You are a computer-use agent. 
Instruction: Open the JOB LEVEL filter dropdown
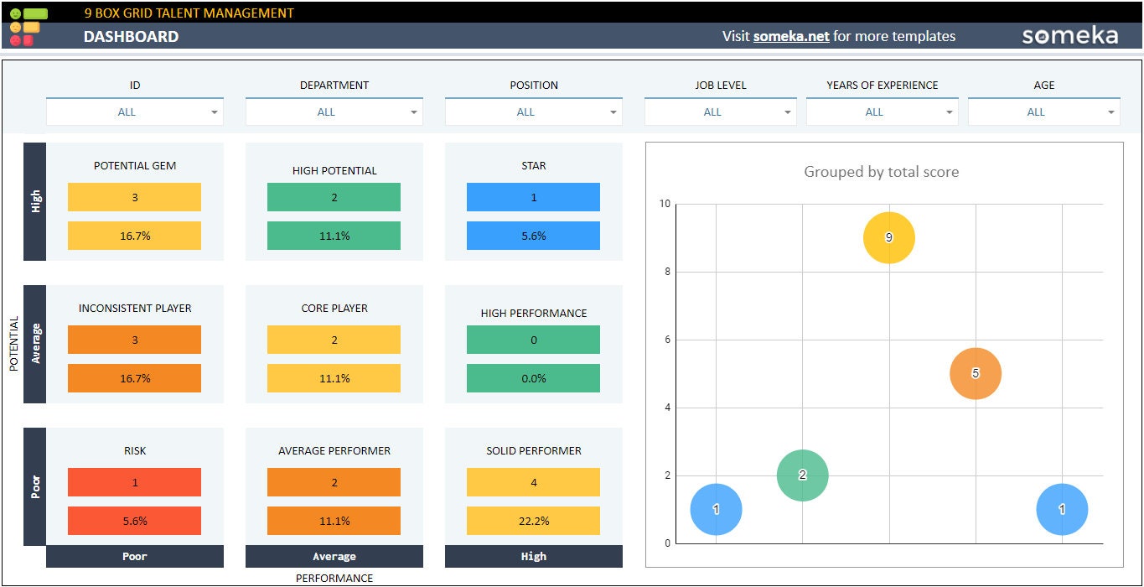coord(719,111)
